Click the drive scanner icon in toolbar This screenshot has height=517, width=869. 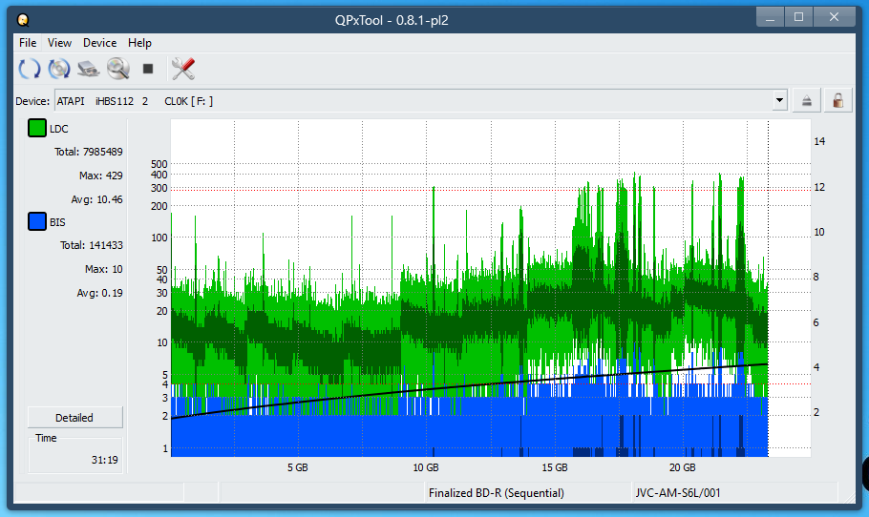click(89, 69)
